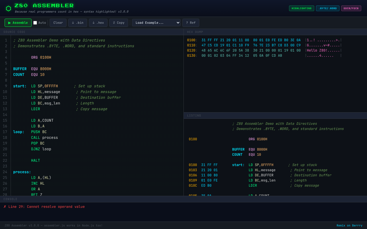367x229 pixels.
Task: Click the .BYTE/.WORD badge
Action: [328, 8]
